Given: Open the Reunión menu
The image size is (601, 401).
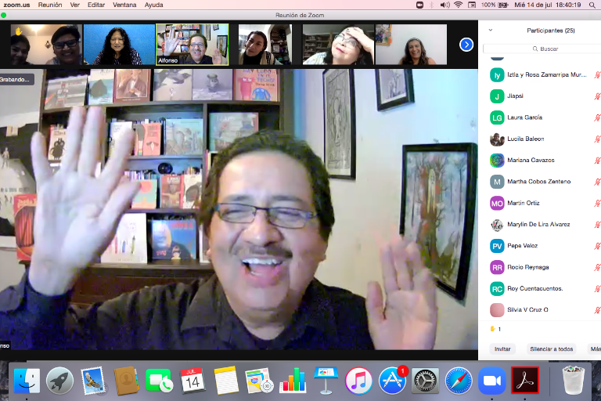Looking at the screenshot, I should click(x=50, y=5).
